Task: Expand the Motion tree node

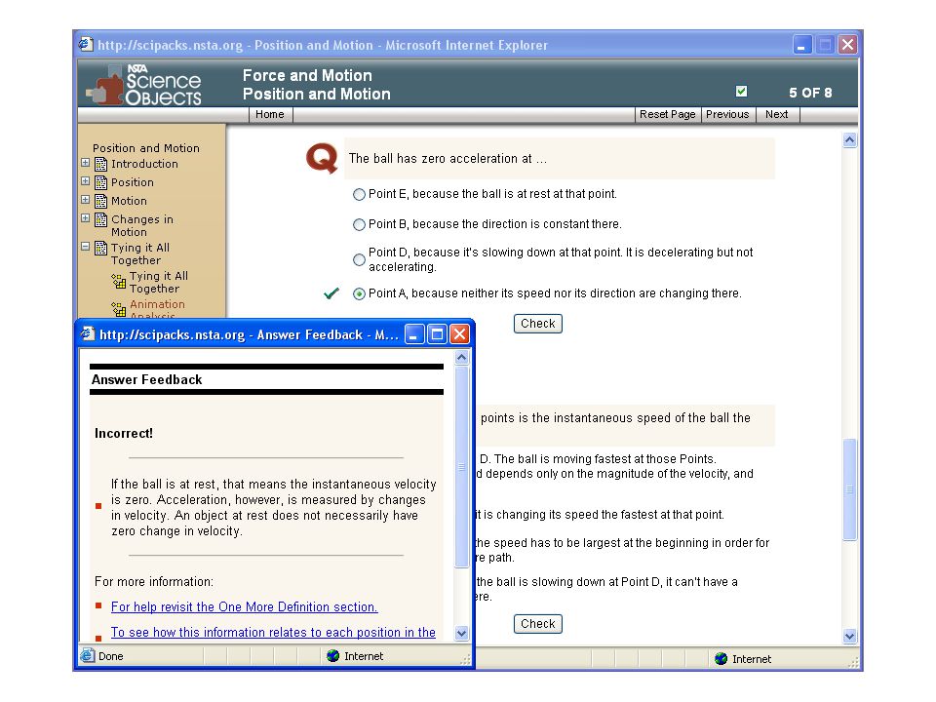Action: point(86,199)
